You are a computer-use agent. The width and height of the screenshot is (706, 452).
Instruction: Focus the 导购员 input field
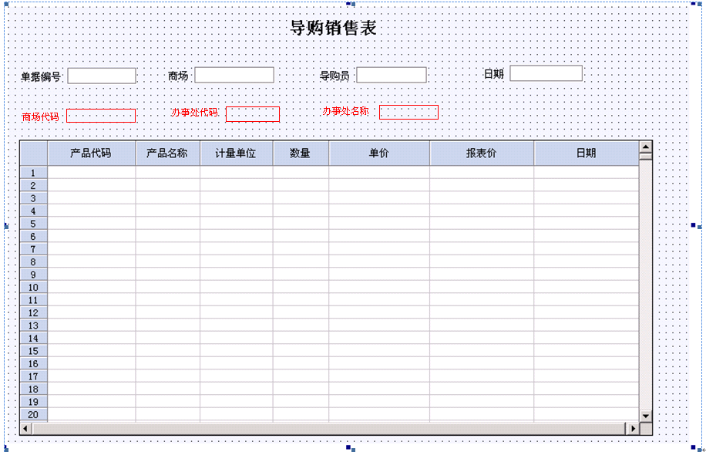coord(392,75)
